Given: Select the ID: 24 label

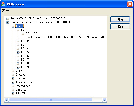Looking at the screenshot, I should click(x=20, y=93).
